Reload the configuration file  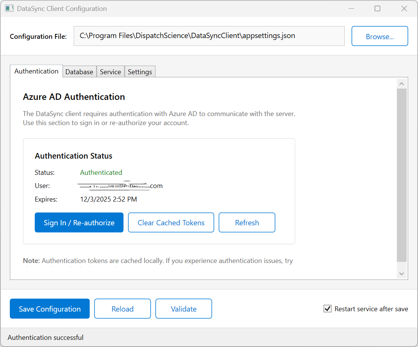pyautogui.click(x=122, y=309)
